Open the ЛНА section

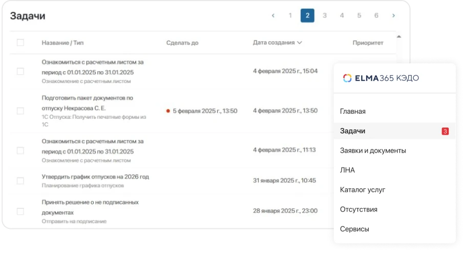pos(347,170)
